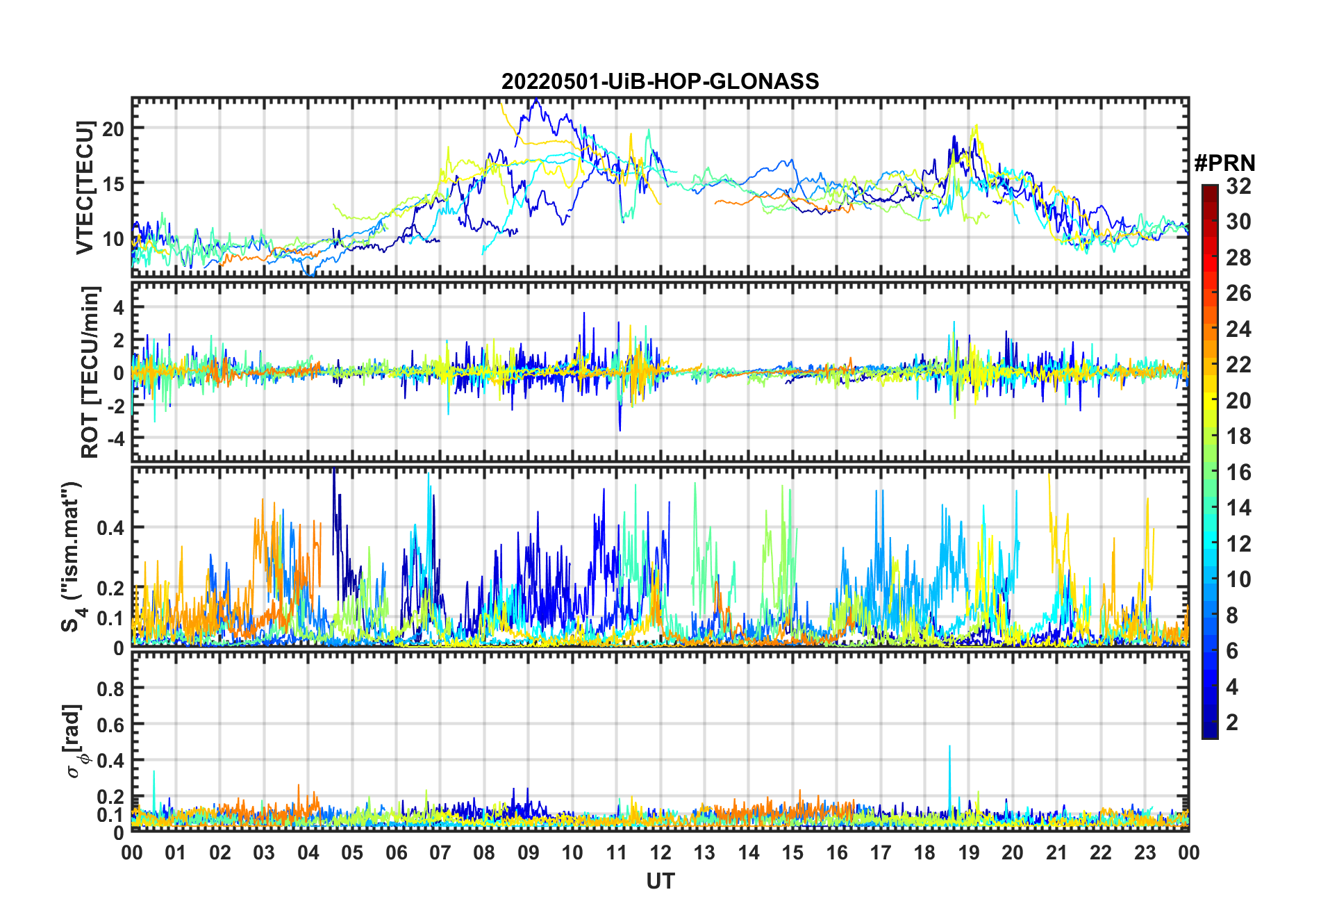The width and height of the screenshot is (1321, 924).
Task: Click the UT hour tick label 17
Action: pos(881,852)
